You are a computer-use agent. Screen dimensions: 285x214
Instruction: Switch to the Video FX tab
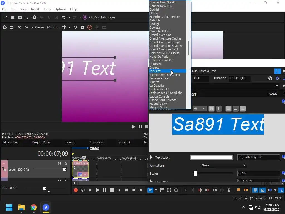(124, 142)
